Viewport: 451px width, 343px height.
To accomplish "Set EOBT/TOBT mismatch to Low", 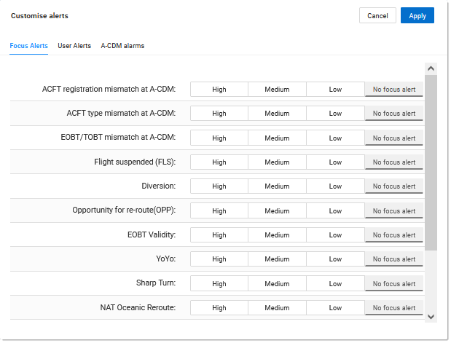I will tap(335, 138).
